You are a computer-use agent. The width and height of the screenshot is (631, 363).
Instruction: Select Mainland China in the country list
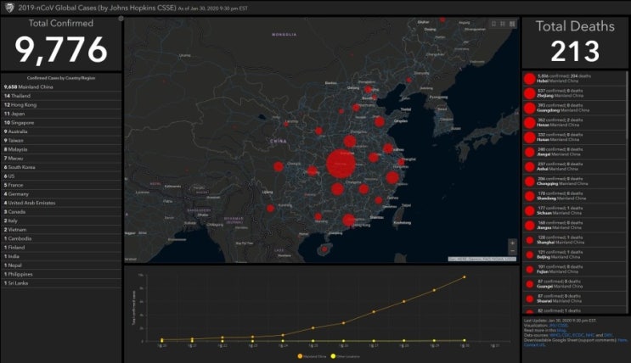coord(61,87)
